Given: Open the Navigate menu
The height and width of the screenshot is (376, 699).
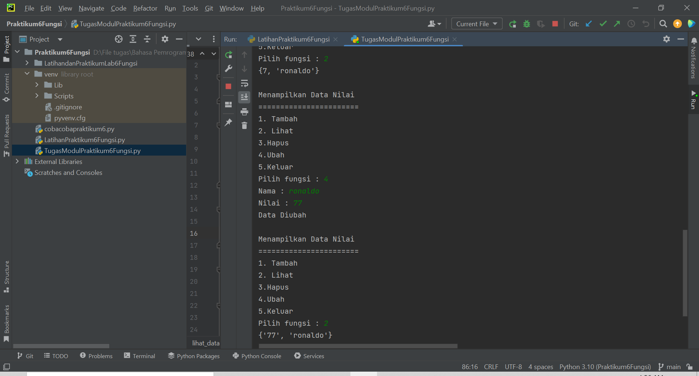Looking at the screenshot, I should [91, 8].
